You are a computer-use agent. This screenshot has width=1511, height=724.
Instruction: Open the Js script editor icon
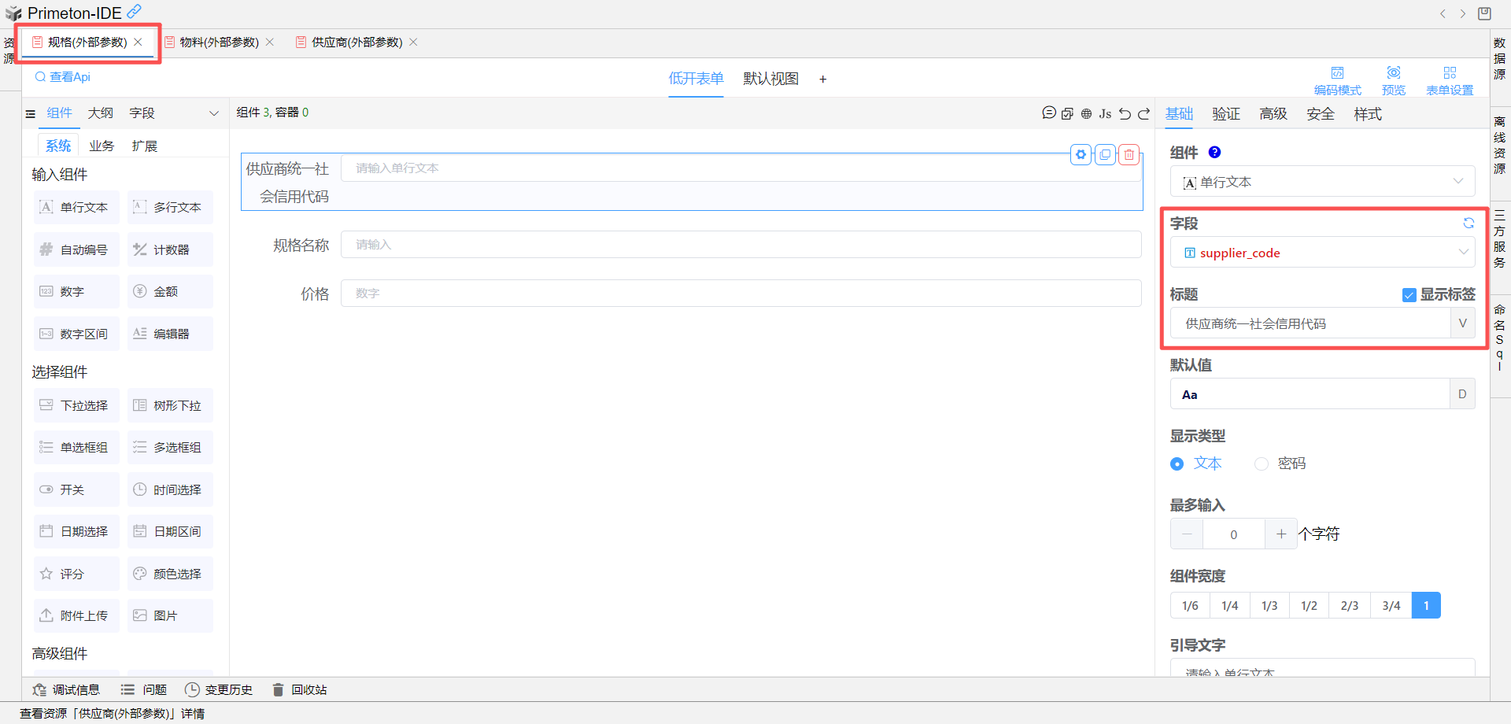(1105, 113)
